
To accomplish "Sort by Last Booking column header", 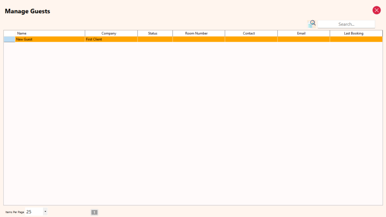I will [x=356, y=33].
